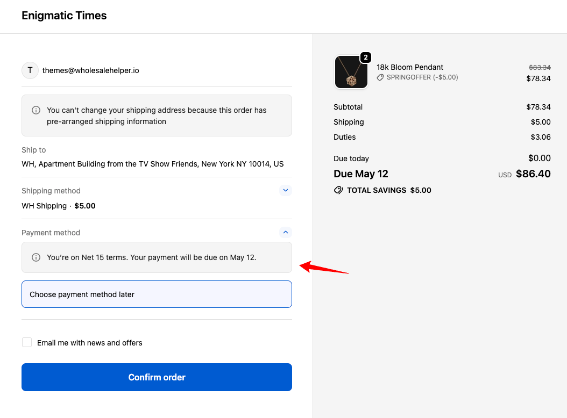The width and height of the screenshot is (567, 418).
Task: Click info icon in Net 15 terms notice
Action: coord(36,257)
